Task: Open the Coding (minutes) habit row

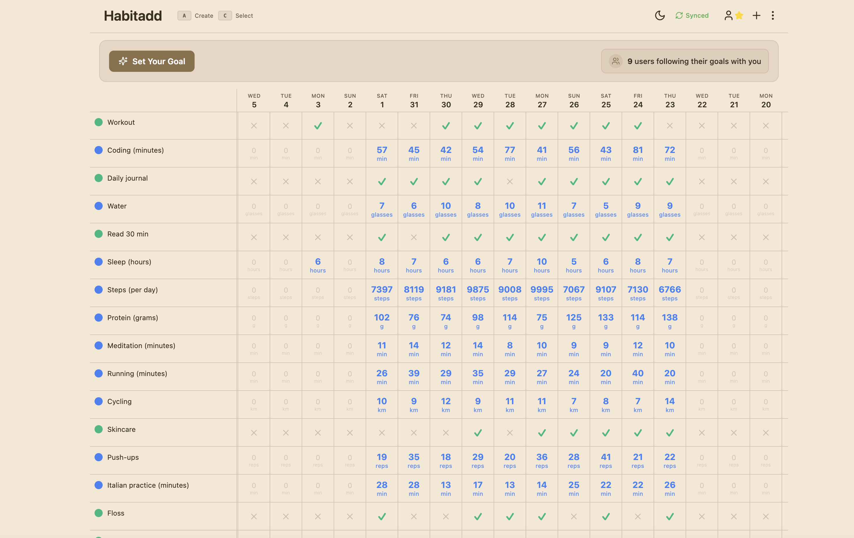Action: [136, 150]
